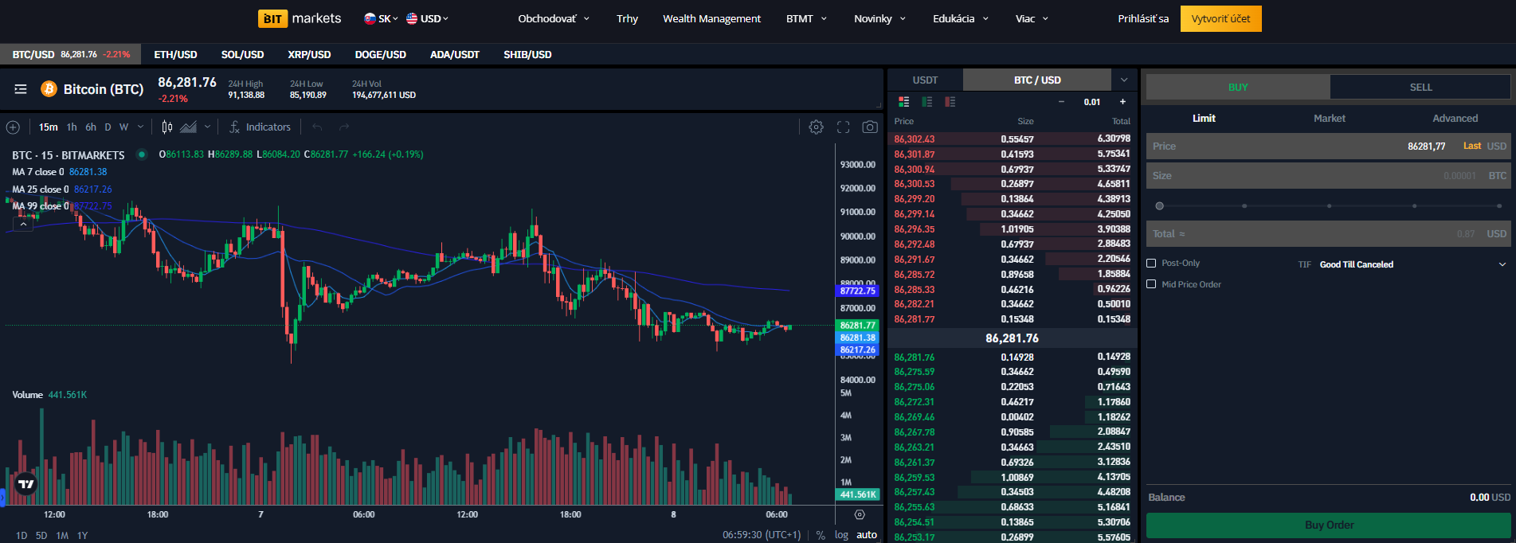Image resolution: width=1516 pixels, height=543 pixels.
Task: Open the Indicators panel
Action: click(x=261, y=127)
